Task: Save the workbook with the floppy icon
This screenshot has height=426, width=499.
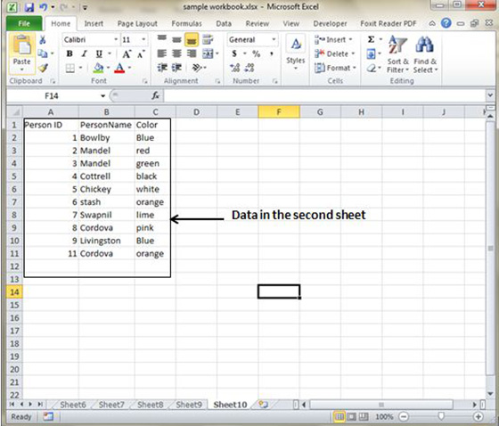Action: [29, 7]
